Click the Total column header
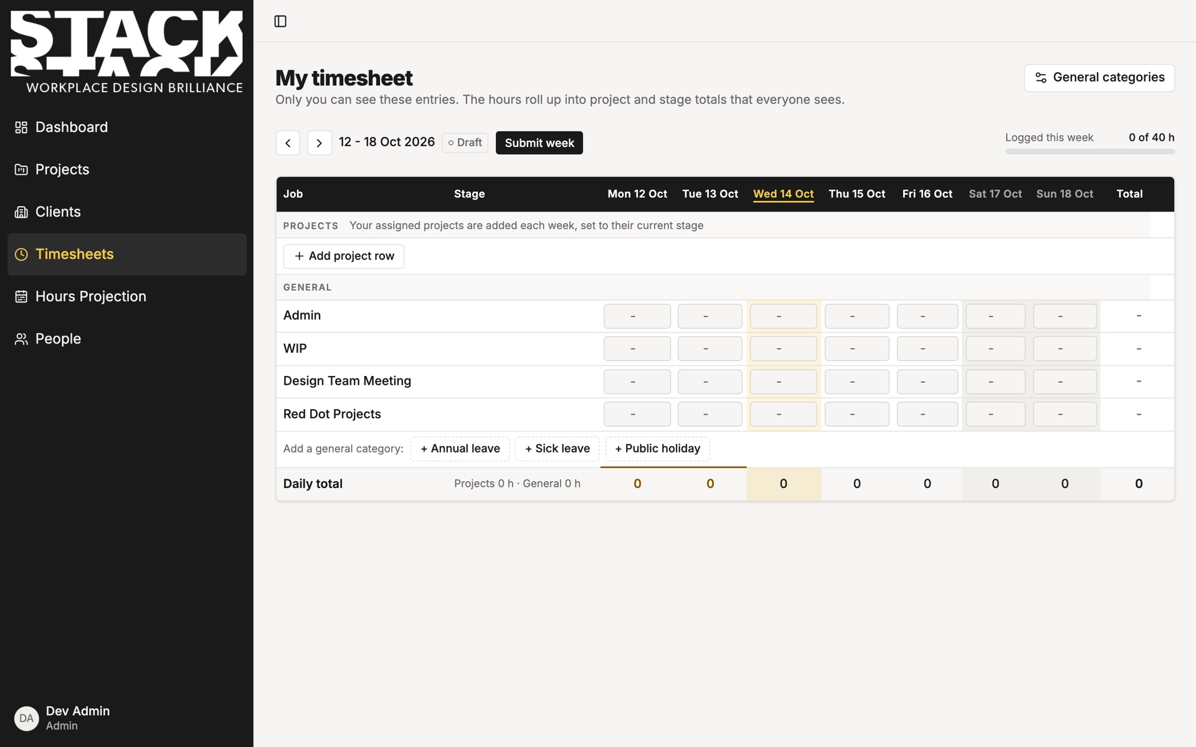The height and width of the screenshot is (747, 1196). coord(1129,194)
